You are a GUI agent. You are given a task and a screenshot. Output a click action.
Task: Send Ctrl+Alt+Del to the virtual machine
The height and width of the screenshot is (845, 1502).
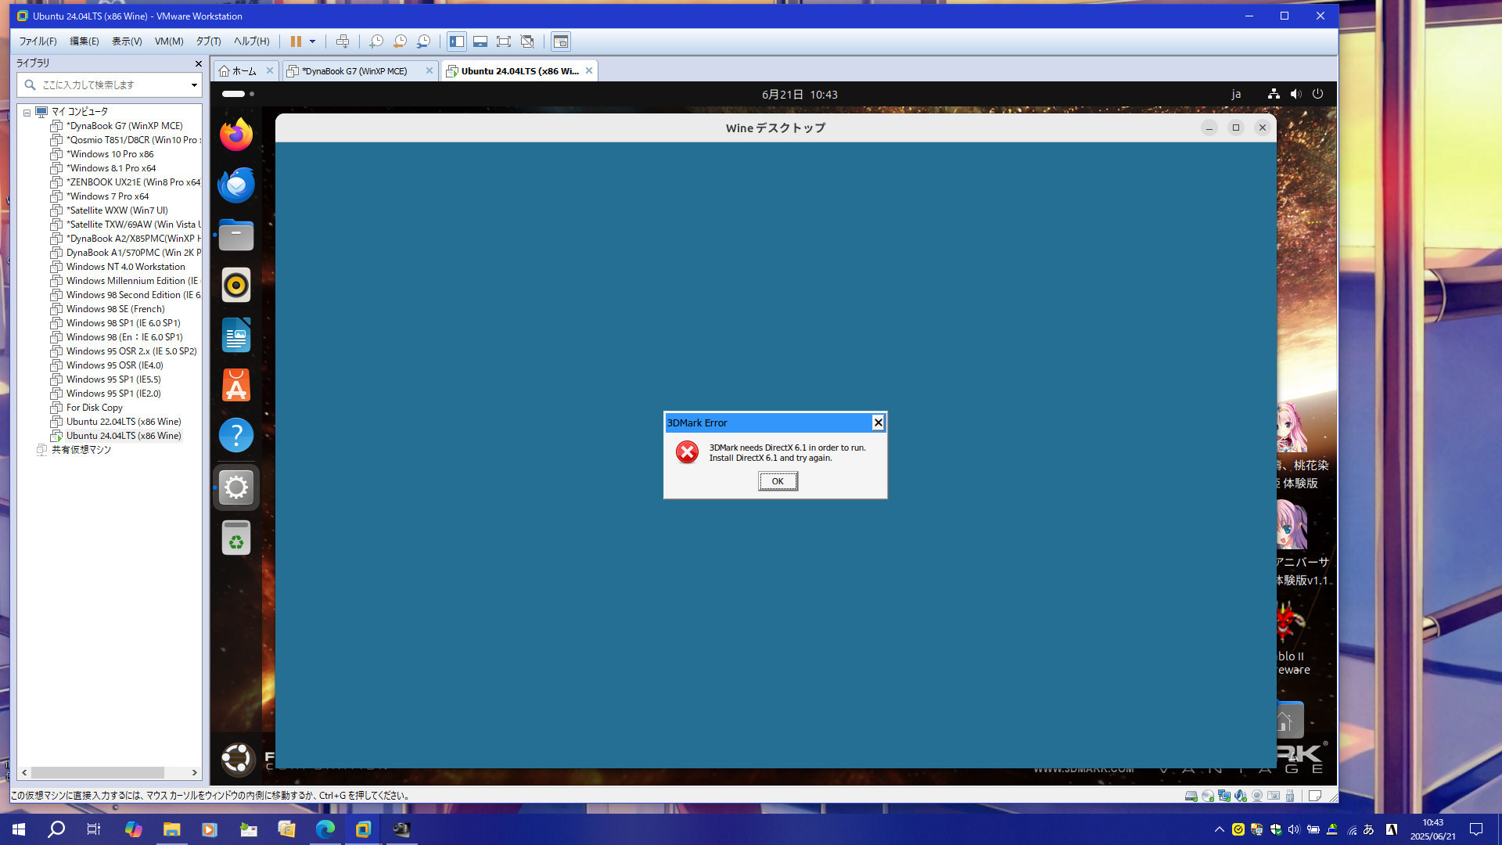click(x=342, y=41)
